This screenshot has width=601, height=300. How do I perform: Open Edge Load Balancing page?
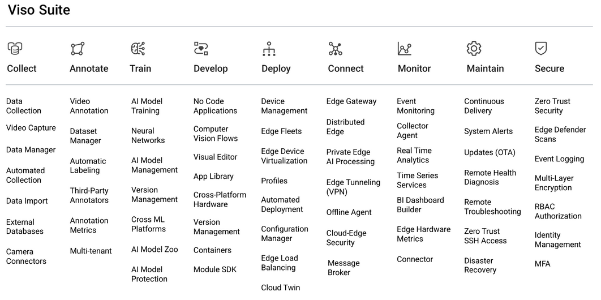tap(280, 263)
